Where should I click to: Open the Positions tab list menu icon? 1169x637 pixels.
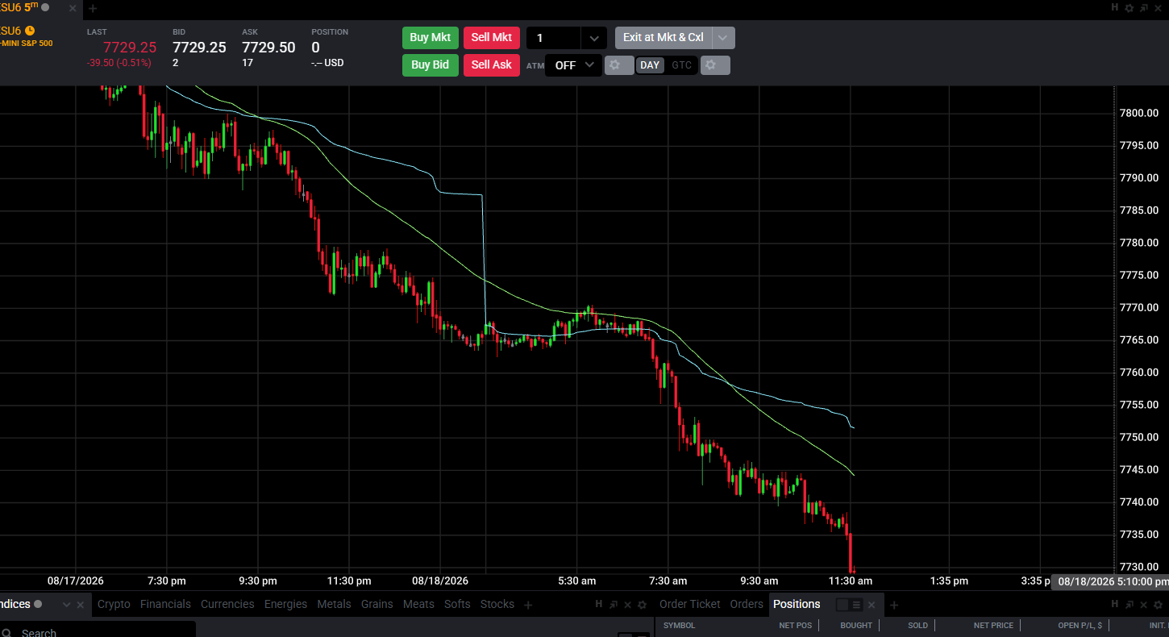[856, 605]
